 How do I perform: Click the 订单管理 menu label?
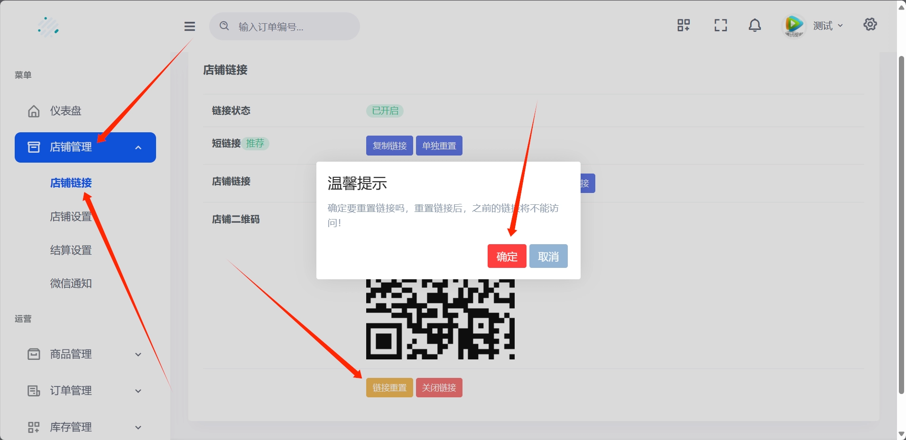[71, 391]
